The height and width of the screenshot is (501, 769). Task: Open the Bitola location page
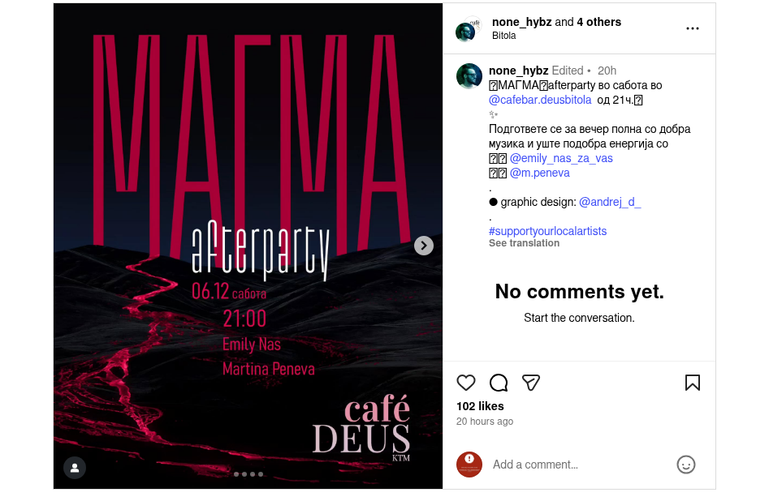click(503, 36)
